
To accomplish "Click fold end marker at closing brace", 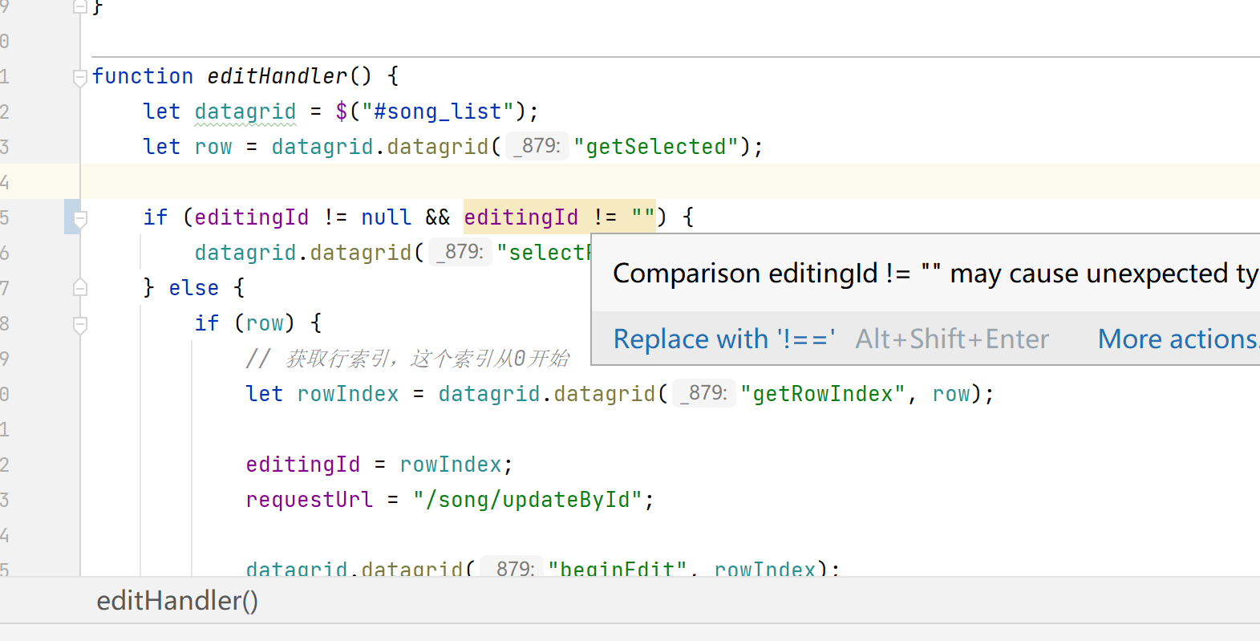I will (79, 7).
